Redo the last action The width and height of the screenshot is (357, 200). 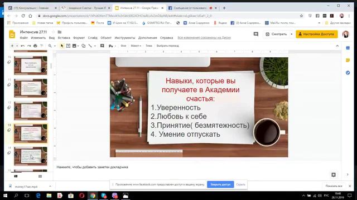[29, 46]
